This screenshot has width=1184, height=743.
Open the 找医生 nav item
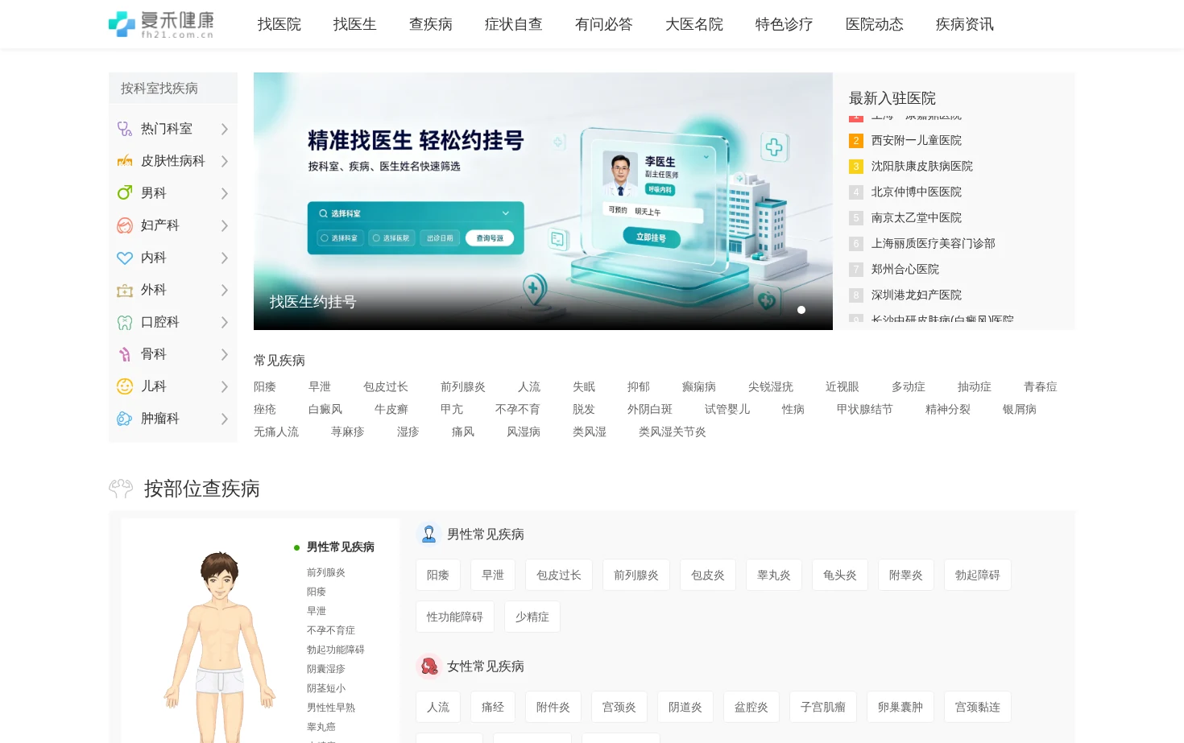355,24
